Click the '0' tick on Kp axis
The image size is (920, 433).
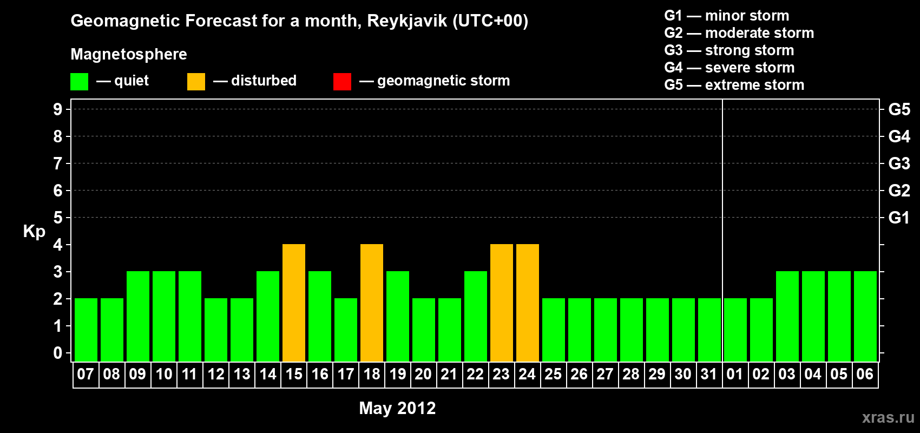click(58, 353)
